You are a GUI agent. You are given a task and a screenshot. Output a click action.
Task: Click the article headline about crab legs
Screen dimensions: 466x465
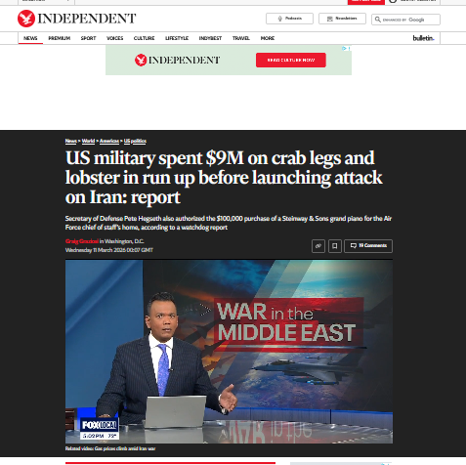pyautogui.click(x=224, y=178)
